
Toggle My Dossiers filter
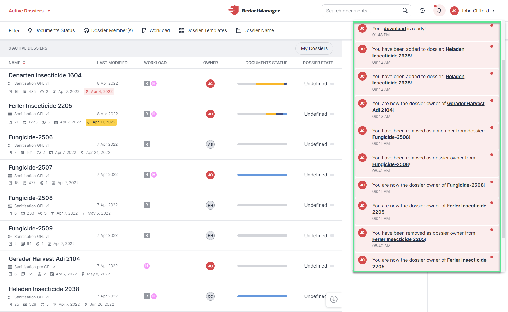(x=314, y=48)
